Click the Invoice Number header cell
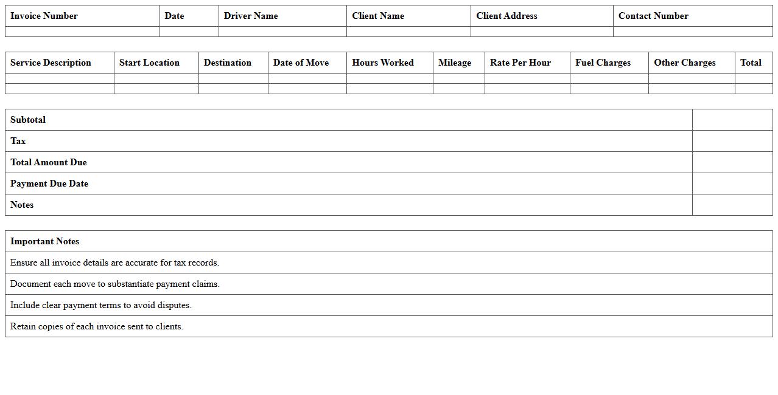Viewport: 778px width, 395px height. [x=44, y=16]
